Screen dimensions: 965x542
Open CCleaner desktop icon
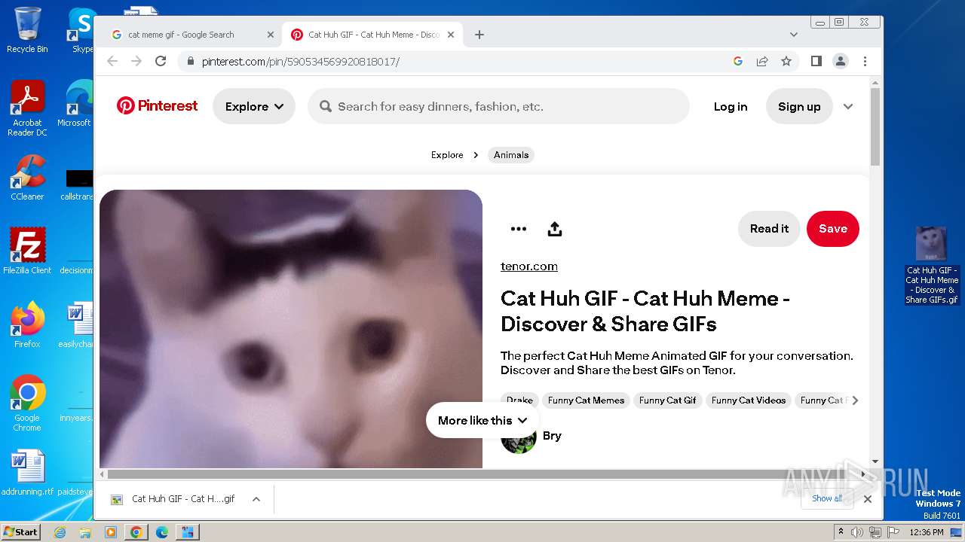tap(27, 178)
